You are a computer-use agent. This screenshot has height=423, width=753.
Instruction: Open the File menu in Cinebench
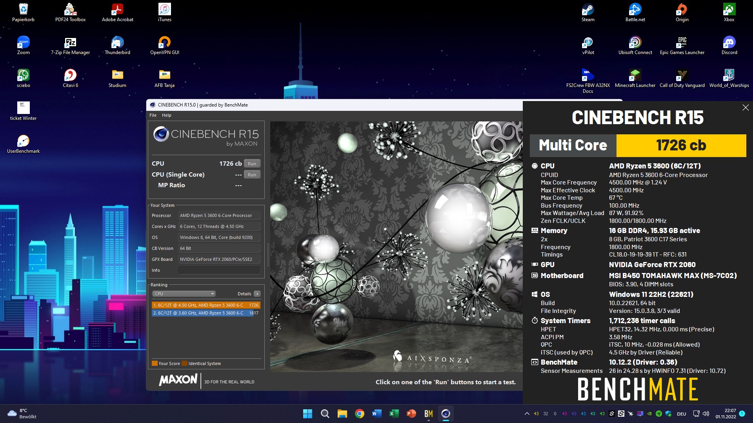pyautogui.click(x=153, y=115)
